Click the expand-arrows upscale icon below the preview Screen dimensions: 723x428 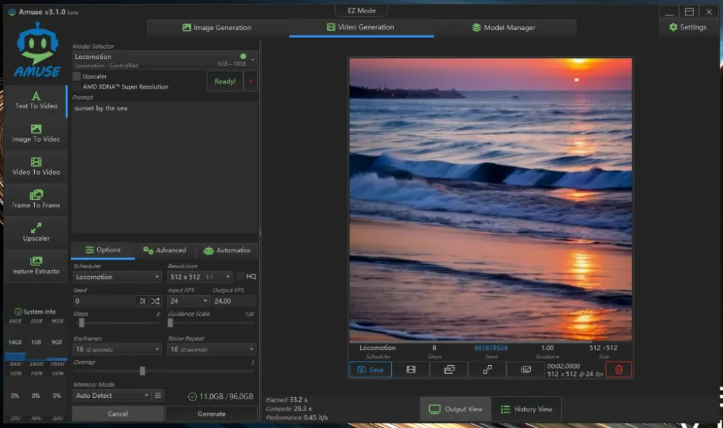tap(488, 369)
